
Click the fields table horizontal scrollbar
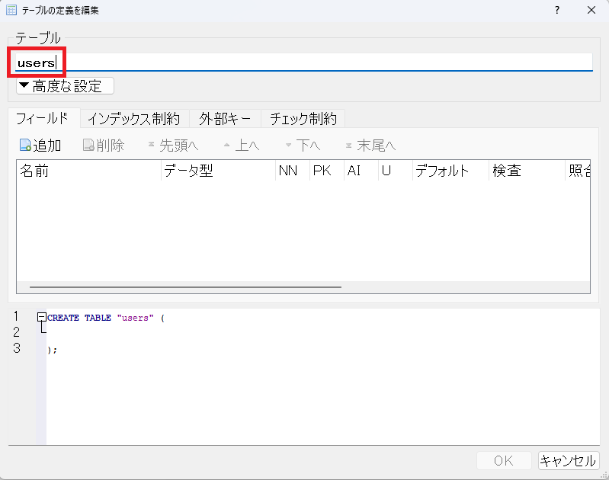pyautogui.click(x=186, y=287)
